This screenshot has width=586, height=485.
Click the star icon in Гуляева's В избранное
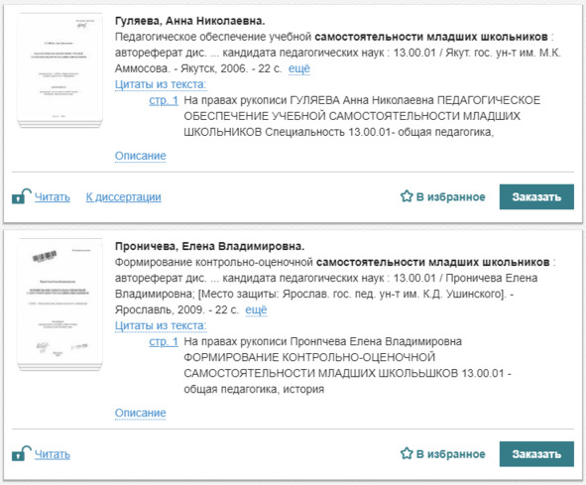click(407, 196)
